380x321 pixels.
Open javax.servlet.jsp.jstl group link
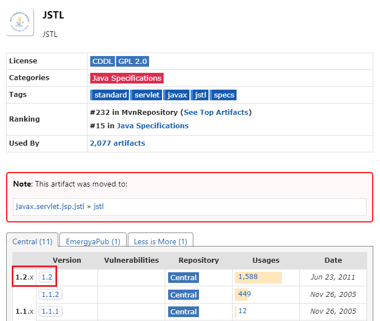(x=50, y=206)
